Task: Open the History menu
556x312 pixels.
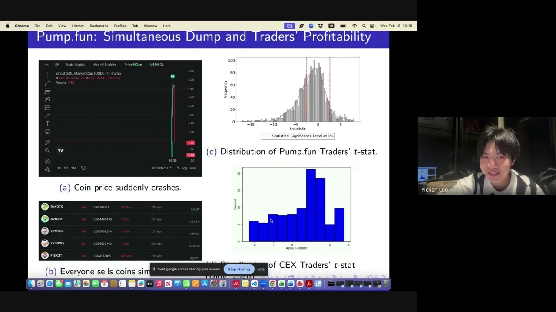Action: (x=78, y=26)
